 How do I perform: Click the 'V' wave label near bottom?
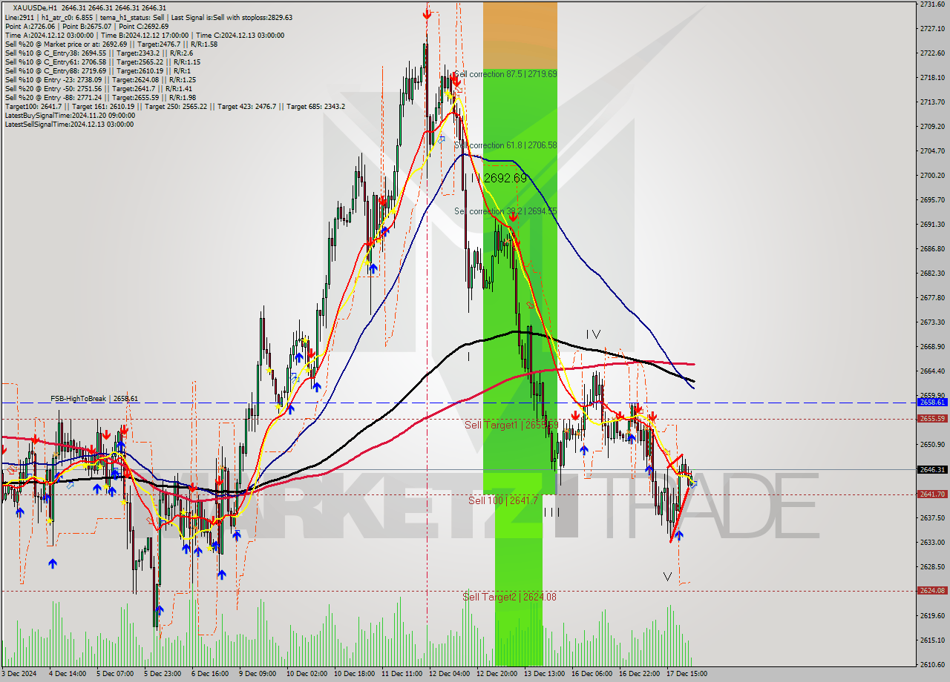point(667,576)
